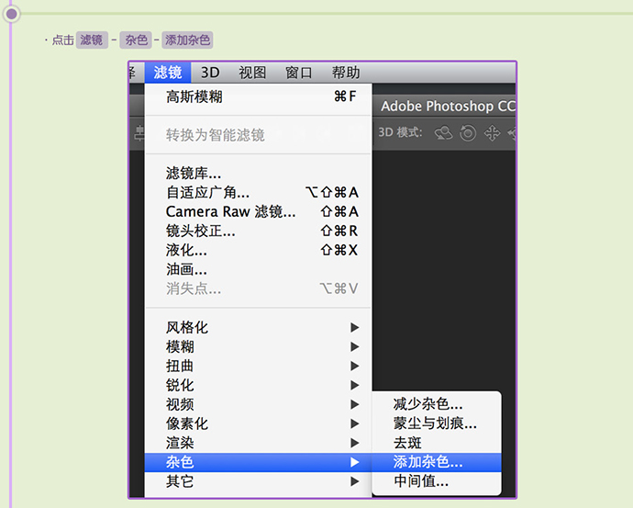Choose Camera Raw 滤镜... menu item
This screenshot has height=508, width=633.
click(x=230, y=212)
